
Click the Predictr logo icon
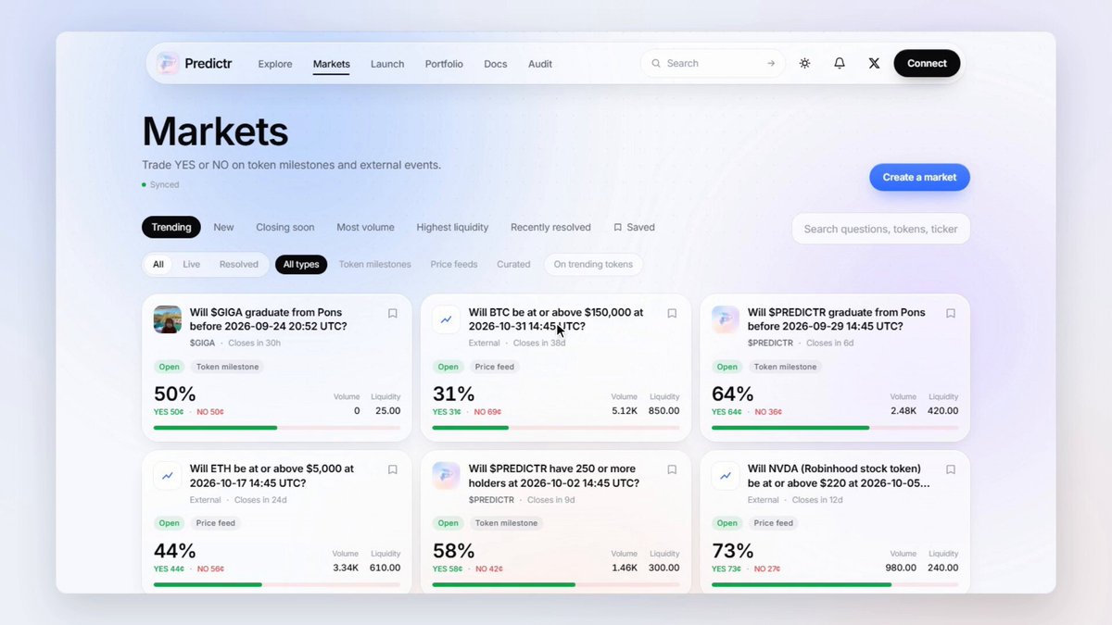point(168,64)
